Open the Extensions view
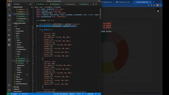 coord(9,30)
